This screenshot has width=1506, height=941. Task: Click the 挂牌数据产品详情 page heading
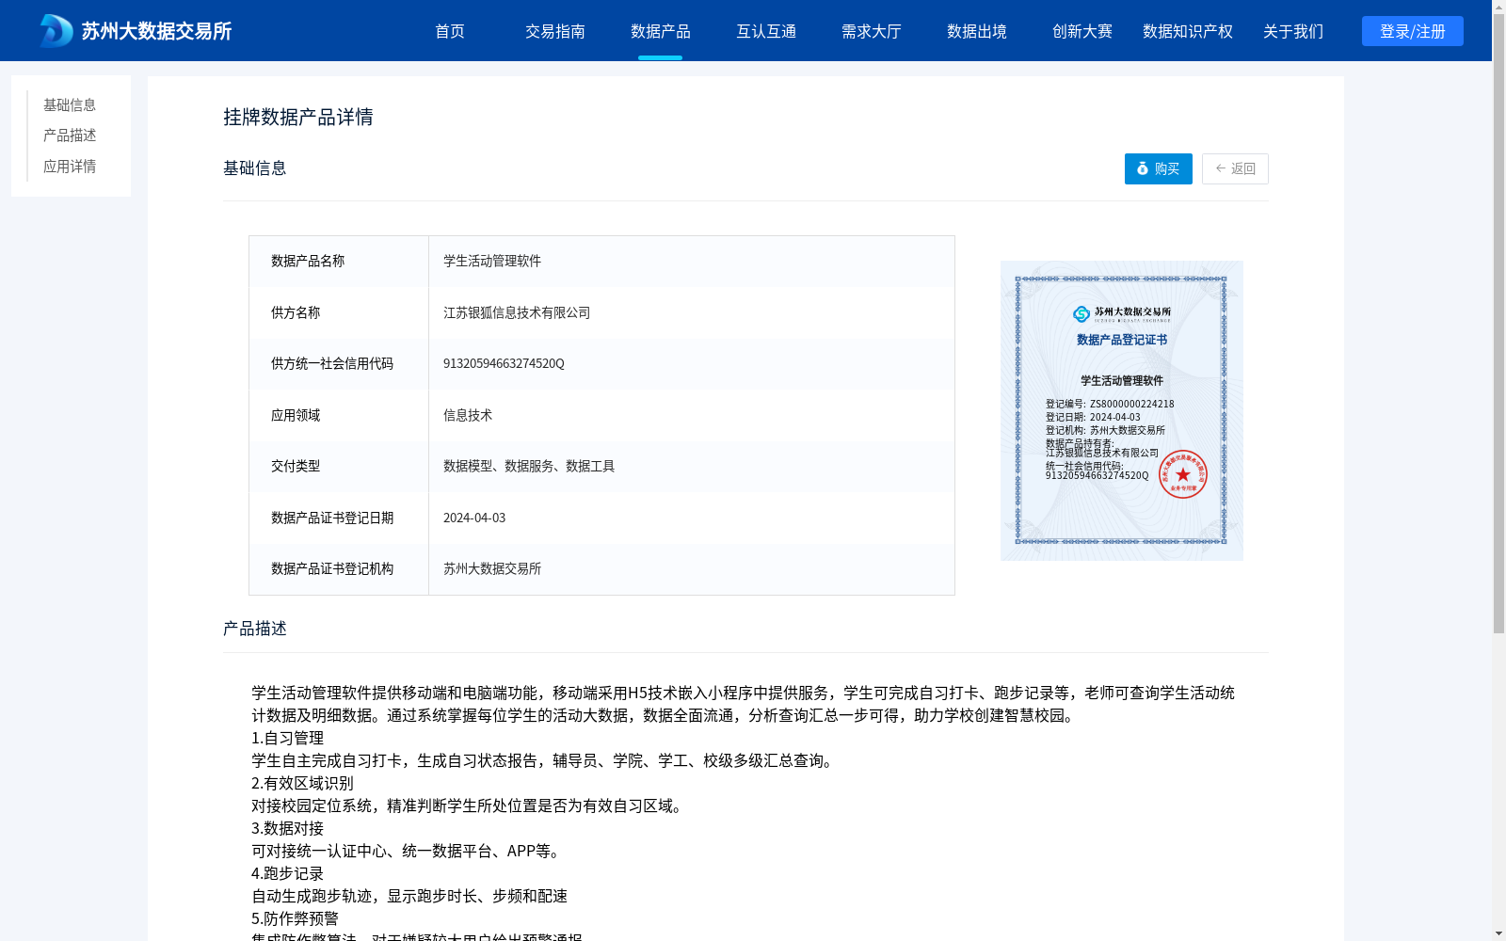click(298, 117)
